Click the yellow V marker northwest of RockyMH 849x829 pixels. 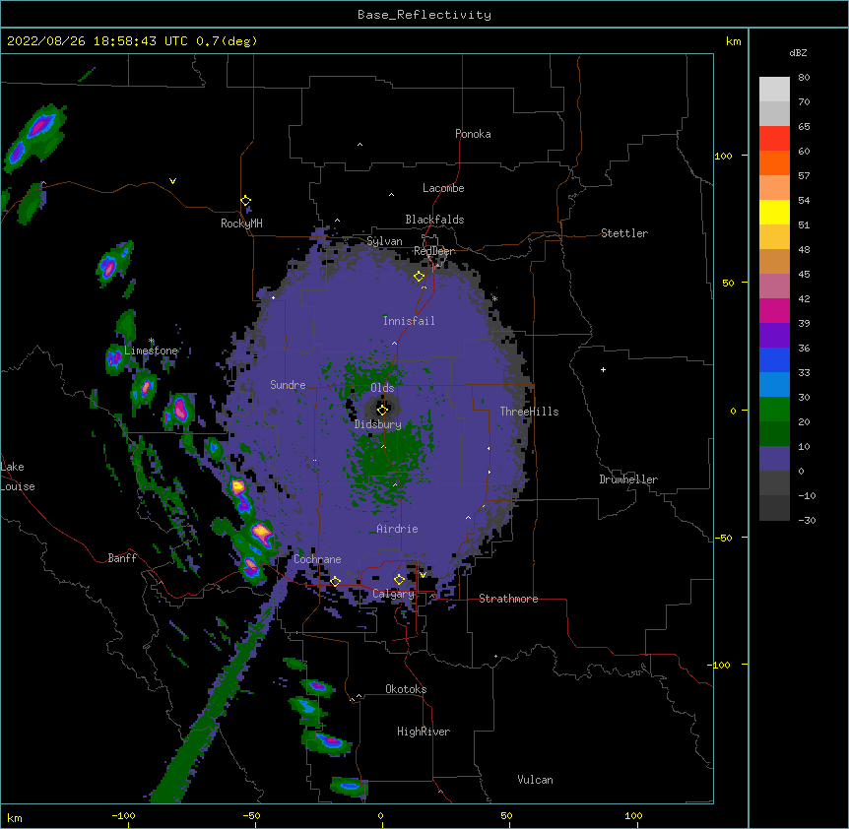[x=172, y=181]
